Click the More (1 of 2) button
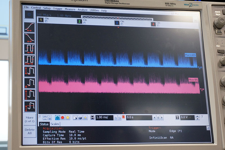The height and width of the screenshot is (150, 225). coord(30,119)
